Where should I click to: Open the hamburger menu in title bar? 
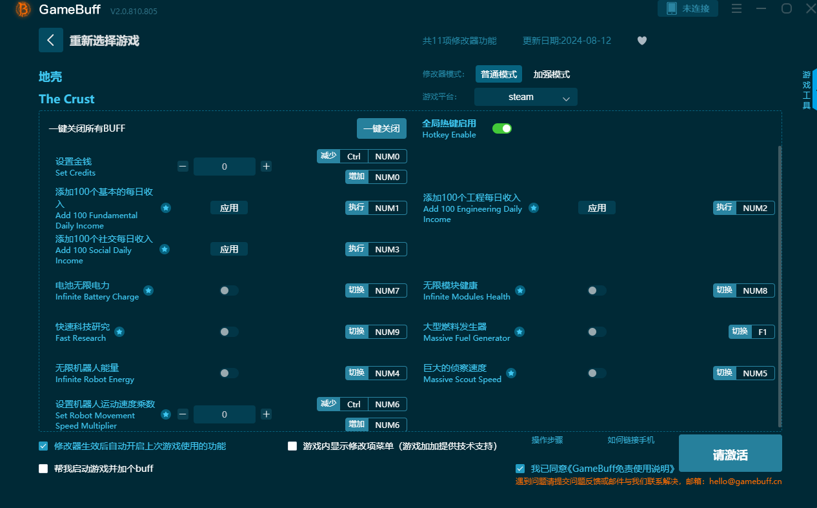[736, 8]
